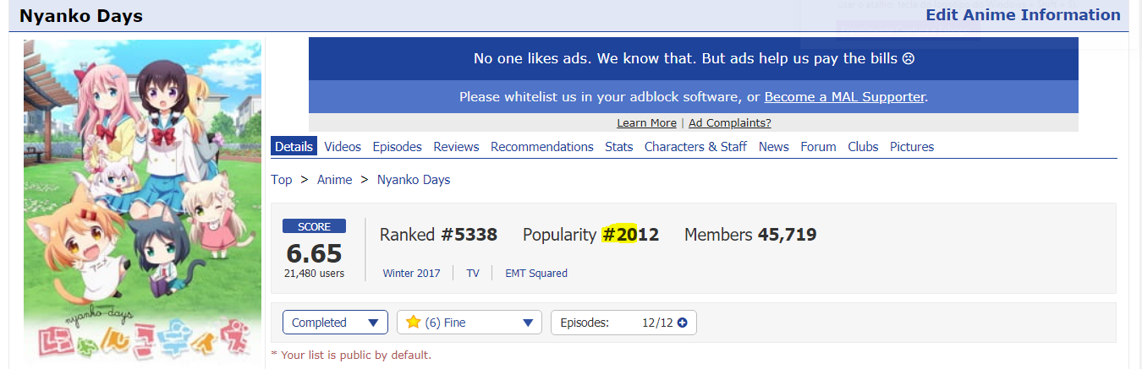
Task: Click the 6.65 score value
Action: tap(314, 252)
